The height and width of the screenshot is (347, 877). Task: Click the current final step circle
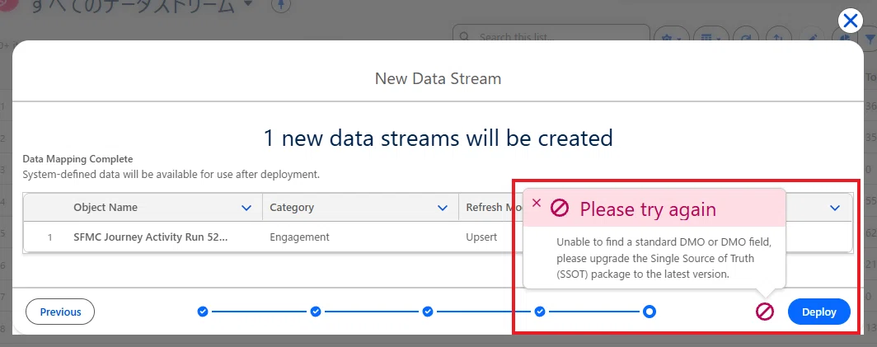point(650,312)
